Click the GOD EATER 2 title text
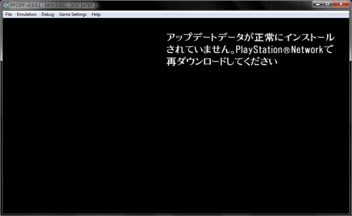Image resolution: width=352 pixels, height=216 pixels. click(83, 5)
